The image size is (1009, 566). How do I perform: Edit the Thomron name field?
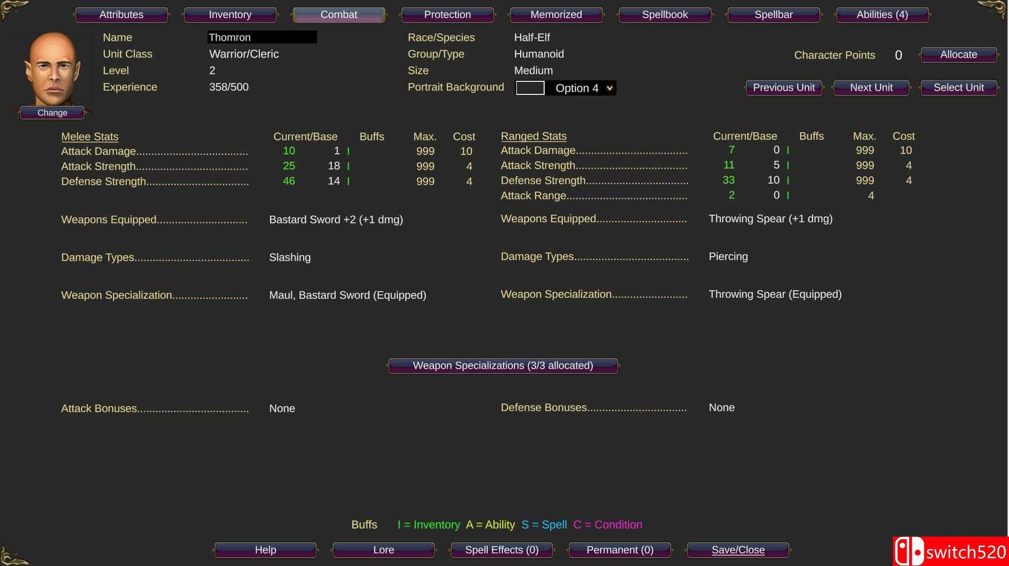pos(262,37)
